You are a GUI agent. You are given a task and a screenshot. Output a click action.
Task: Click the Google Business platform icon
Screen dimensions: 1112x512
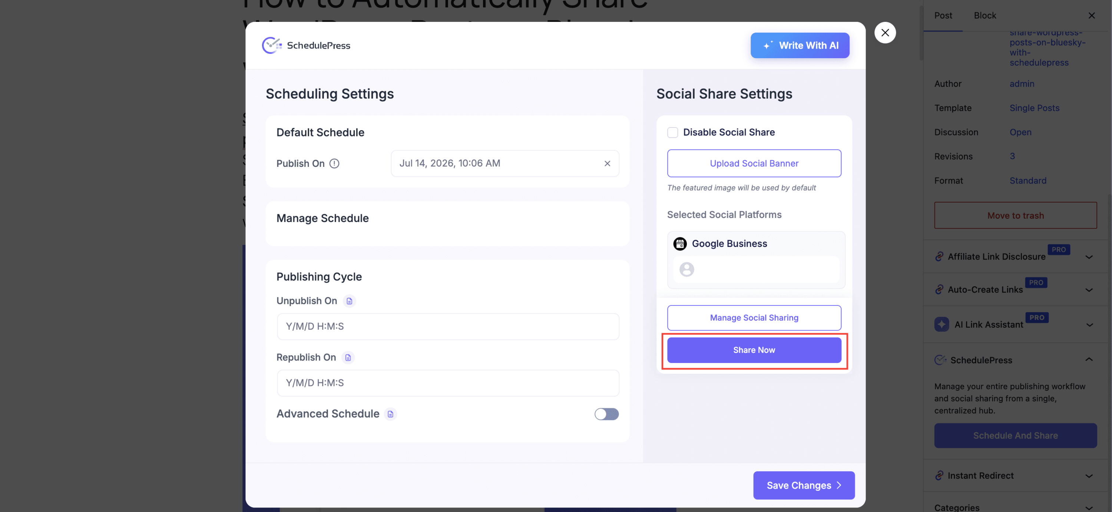(680, 244)
